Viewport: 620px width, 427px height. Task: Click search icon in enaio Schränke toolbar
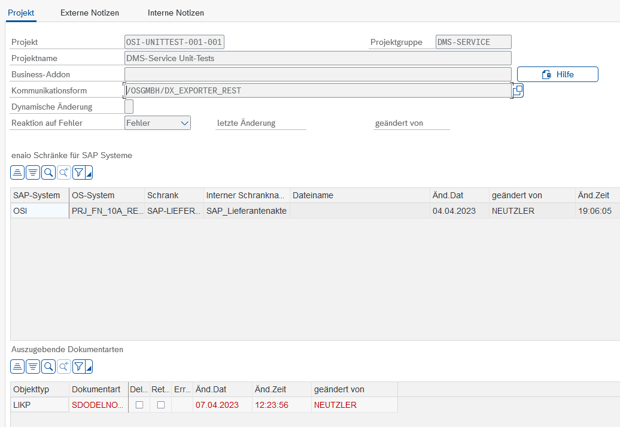pos(48,173)
